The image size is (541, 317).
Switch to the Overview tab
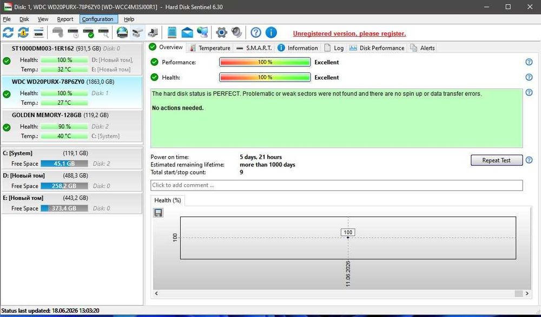[166, 47]
